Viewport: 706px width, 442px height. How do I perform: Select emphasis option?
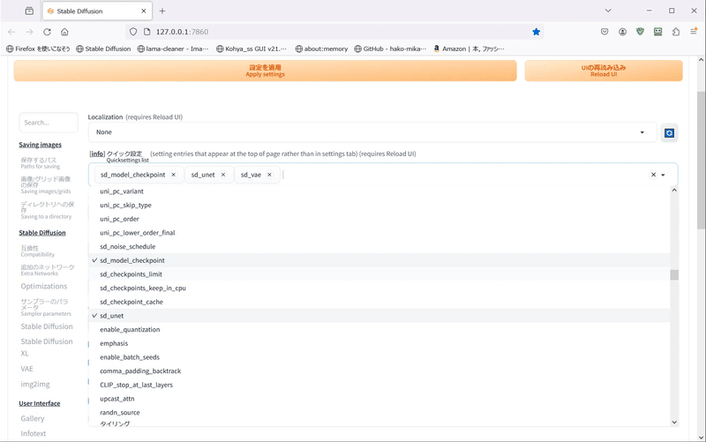pos(379,343)
